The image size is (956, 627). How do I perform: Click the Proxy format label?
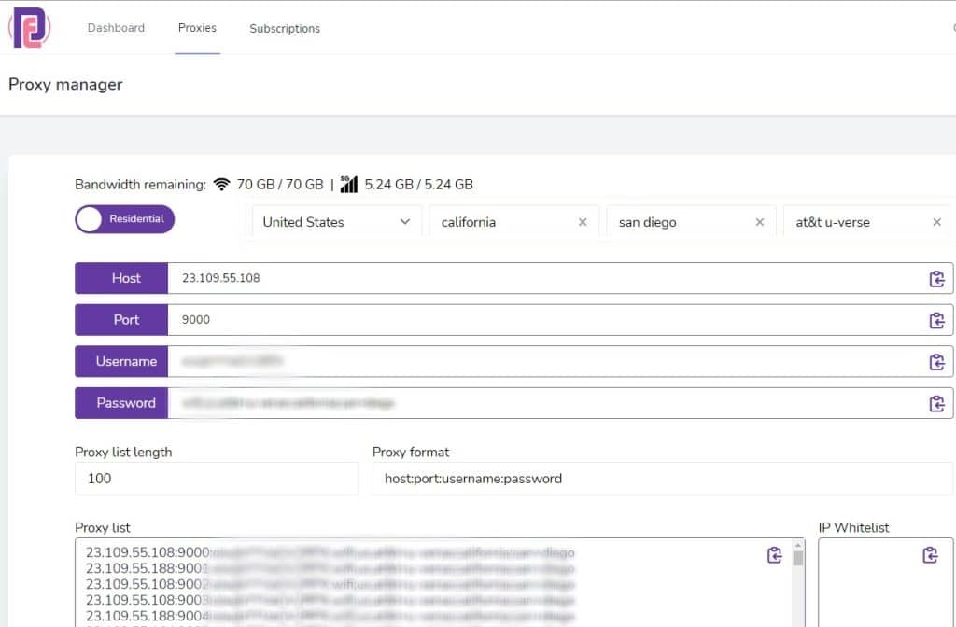click(x=411, y=453)
